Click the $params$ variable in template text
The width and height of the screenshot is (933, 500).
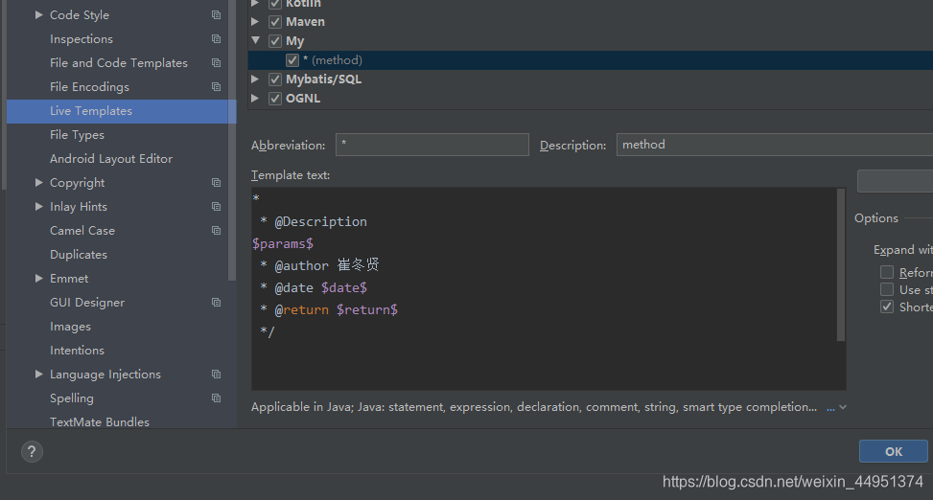pyautogui.click(x=283, y=243)
